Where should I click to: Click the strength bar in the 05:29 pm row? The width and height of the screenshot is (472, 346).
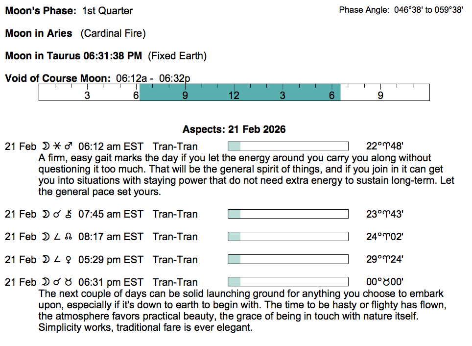(288, 260)
